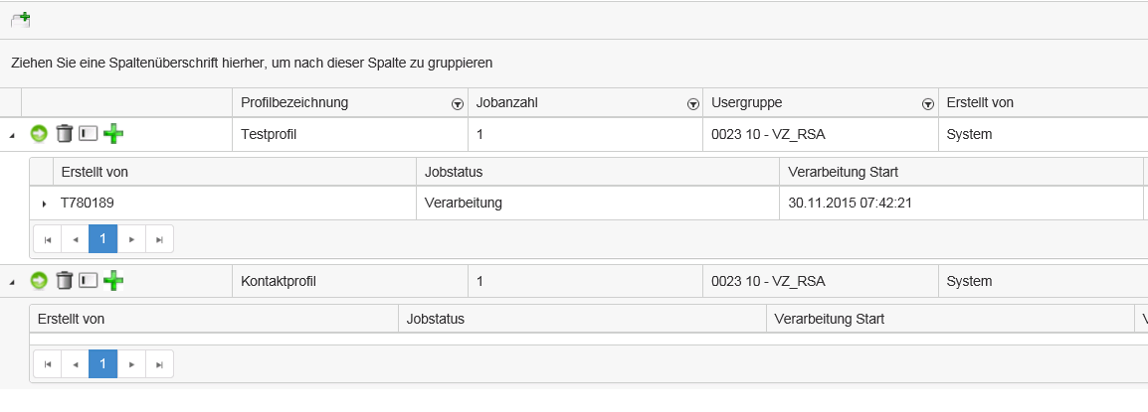Expand the T780189 job row
The width and height of the screenshot is (1148, 412).
click(44, 204)
